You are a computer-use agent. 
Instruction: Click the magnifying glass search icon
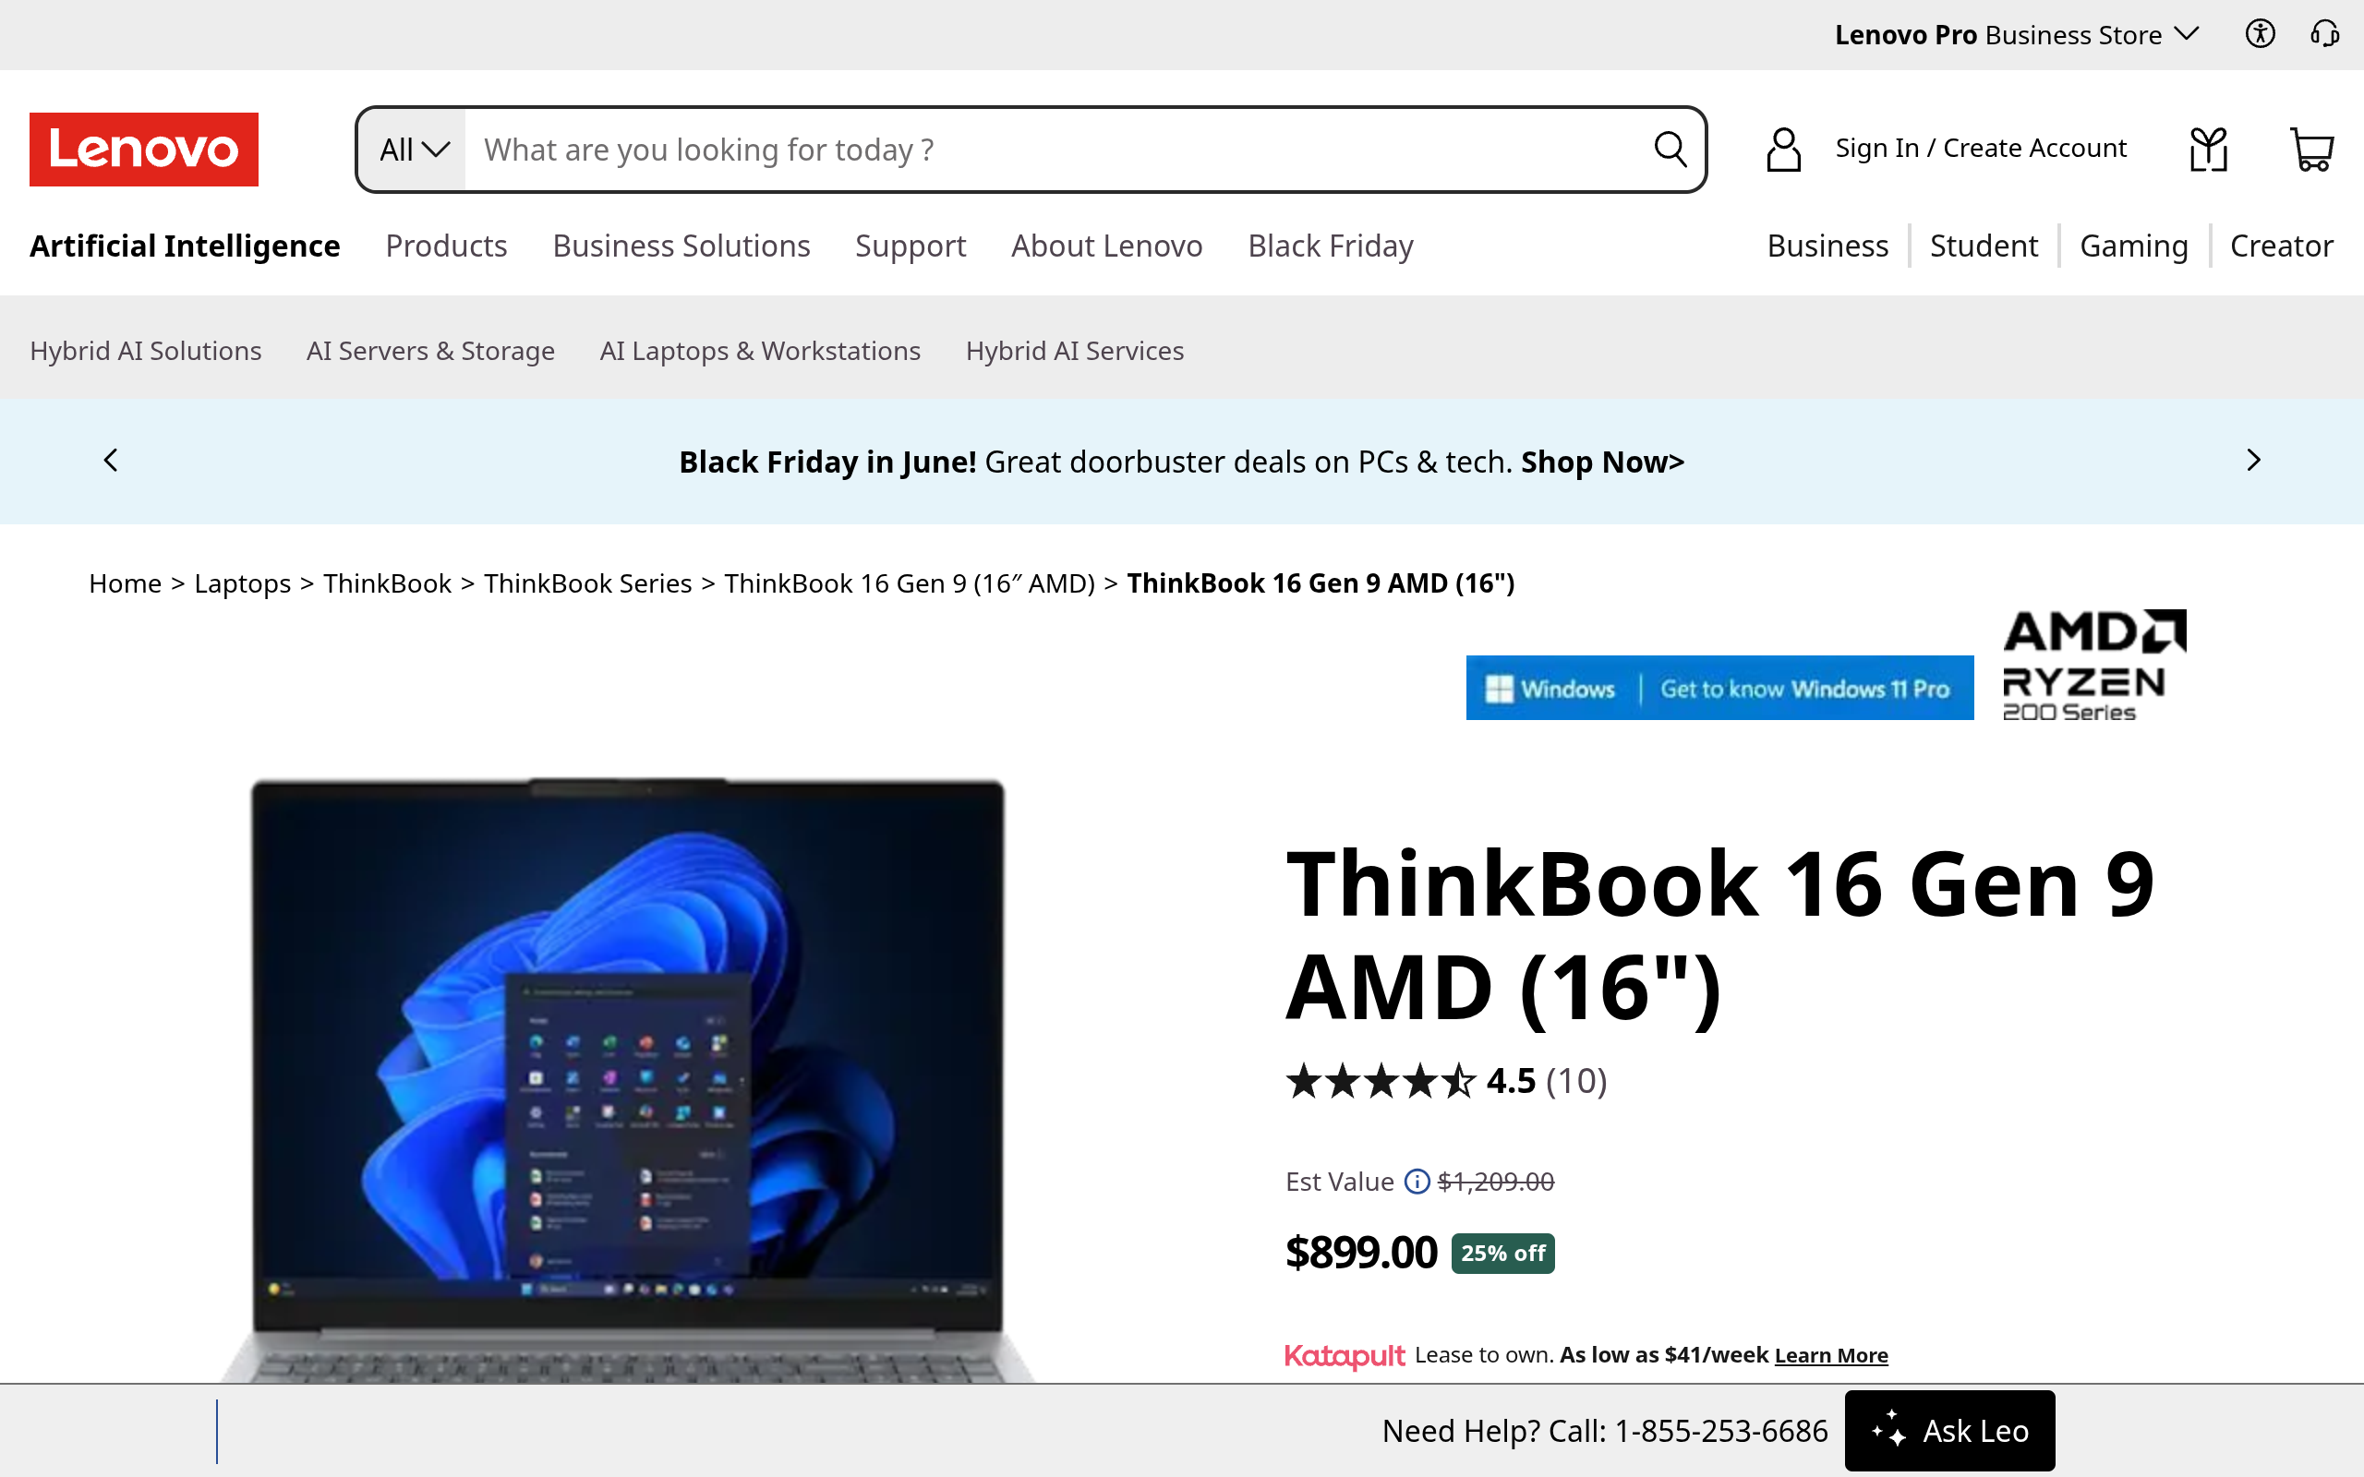click(1670, 150)
